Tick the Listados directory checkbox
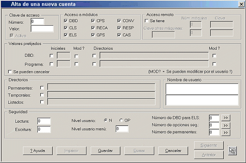 (x=42, y=102)
